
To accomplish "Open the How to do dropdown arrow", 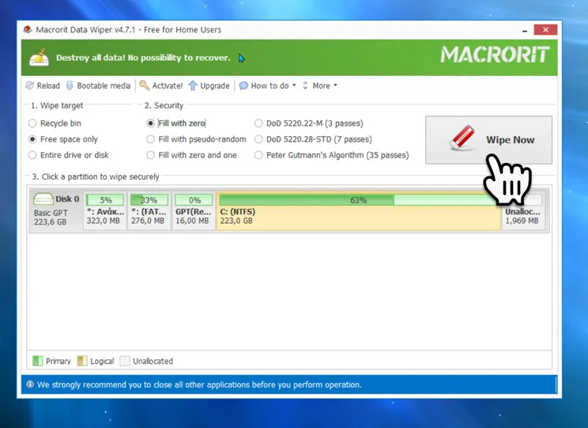I will (x=294, y=85).
